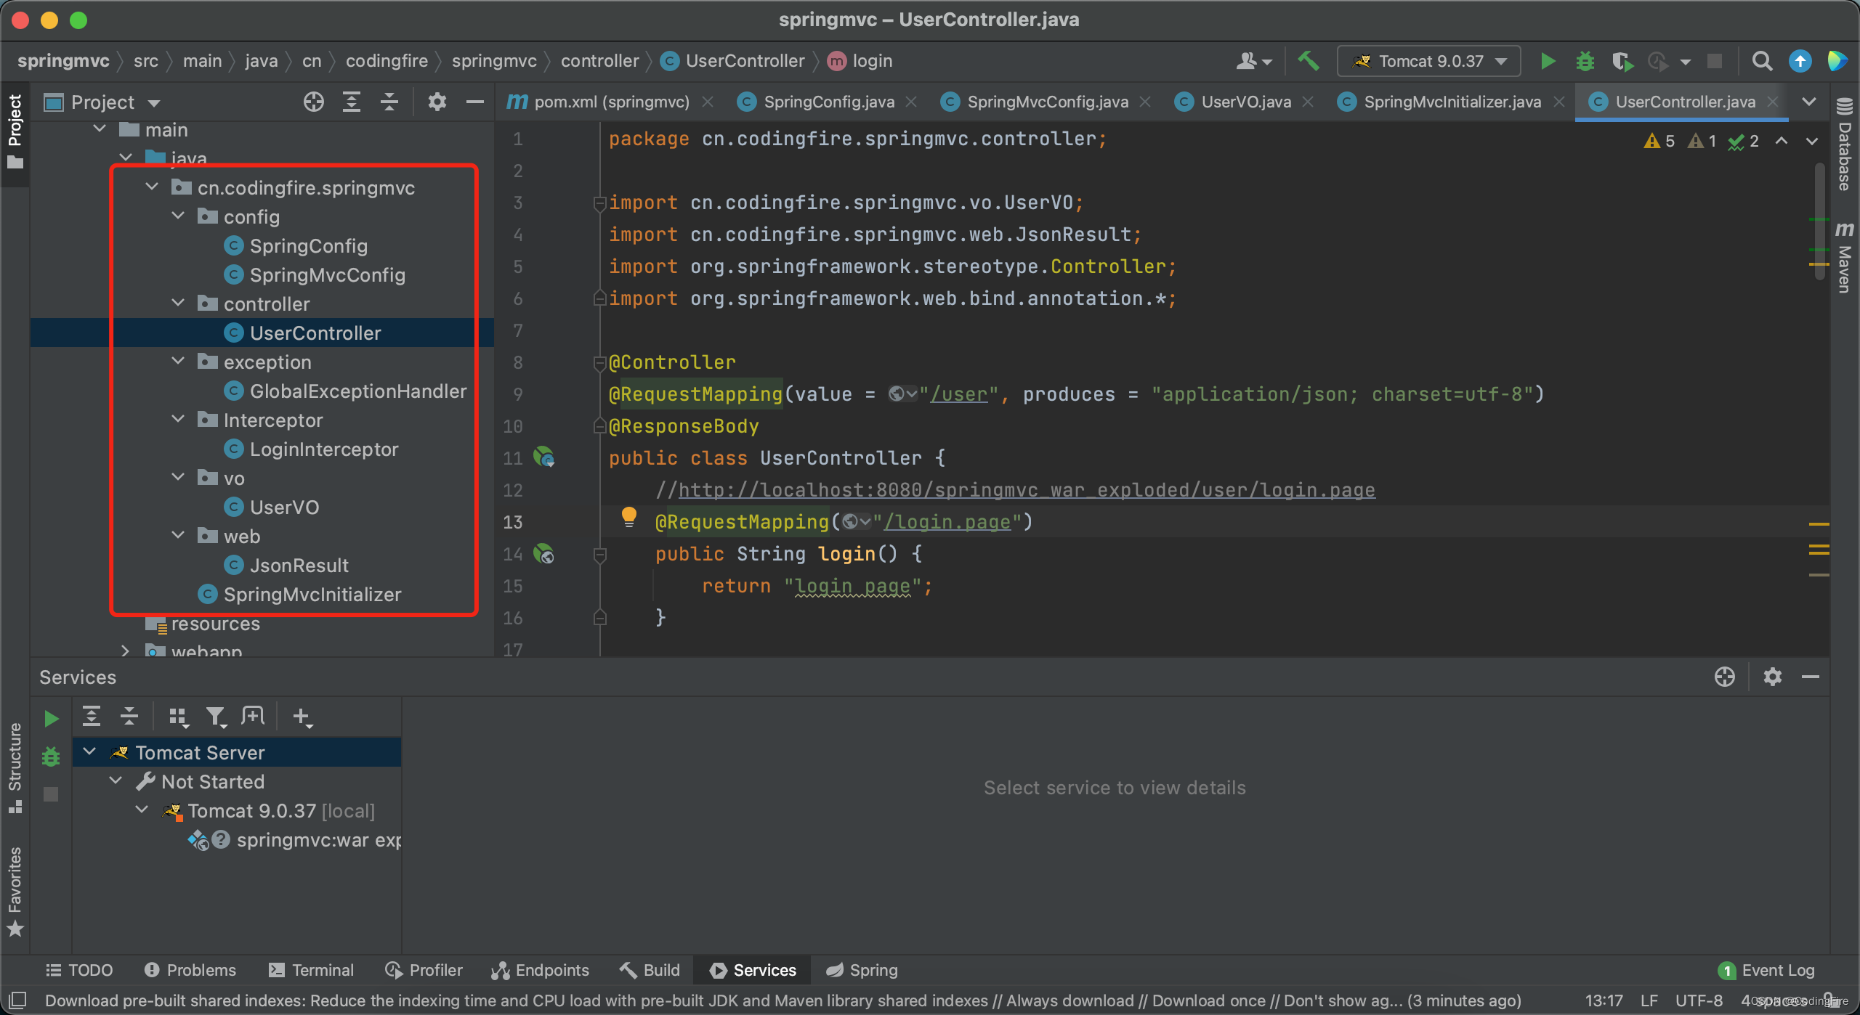This screenshot has height=1015, width=1860.
Task: Collapse the Tomcat Server node
Action: coord(90,752)
